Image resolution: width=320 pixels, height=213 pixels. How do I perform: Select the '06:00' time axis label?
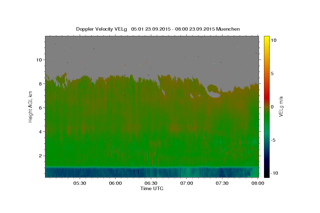tap(115, 183)
